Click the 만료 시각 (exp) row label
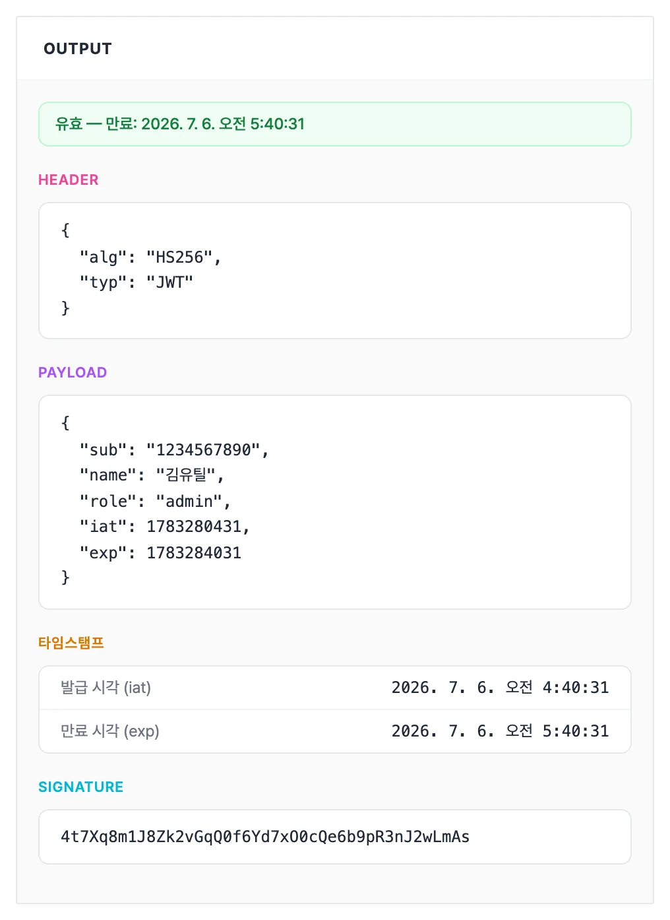Viewport: 670px width, 920px height. pyautogui.click(x=109, y=731)
